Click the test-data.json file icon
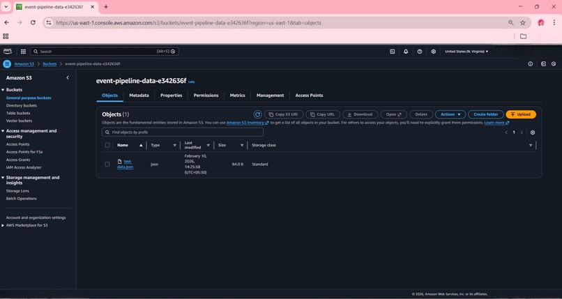Viewport: 562px width, 299px height. (x=120, y=162)
